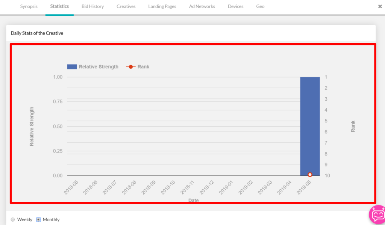Open the Ad Networks tab
Screen dimensions: 385x225
click(x=202, y=6)
